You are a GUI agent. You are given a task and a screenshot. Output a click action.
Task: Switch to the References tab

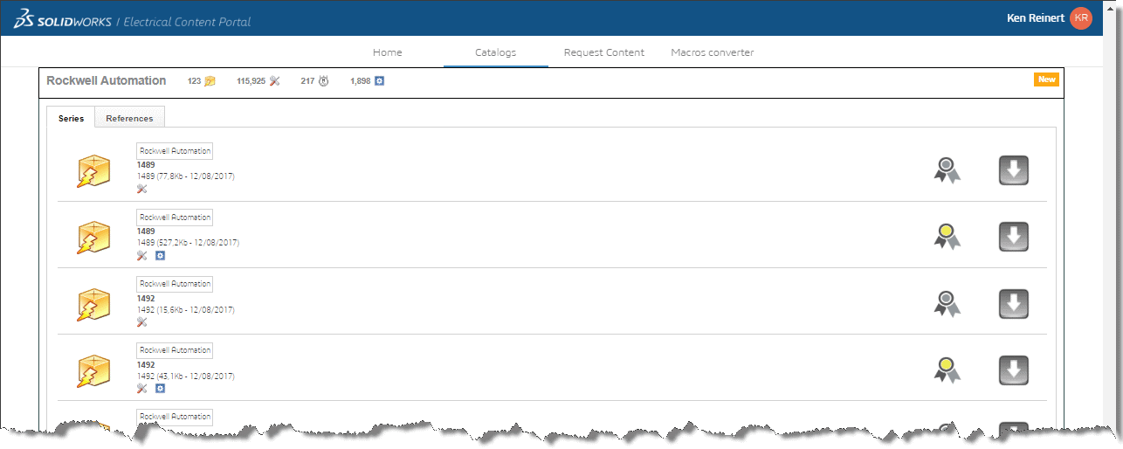[129, 118]
